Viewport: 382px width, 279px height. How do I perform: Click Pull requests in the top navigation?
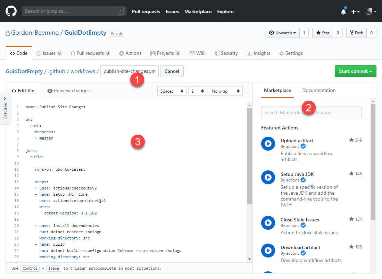146,11
